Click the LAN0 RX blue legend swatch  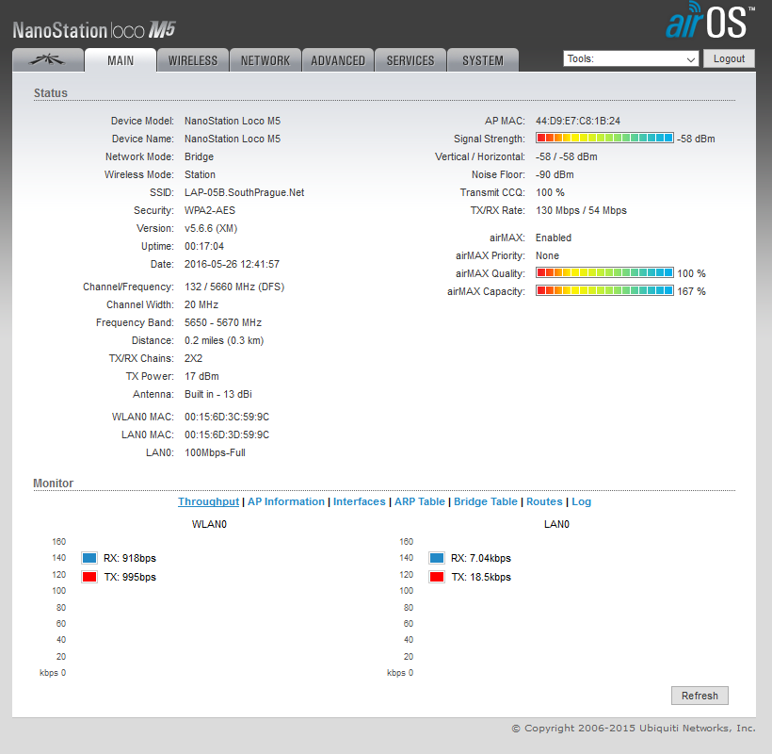point(437,558)
